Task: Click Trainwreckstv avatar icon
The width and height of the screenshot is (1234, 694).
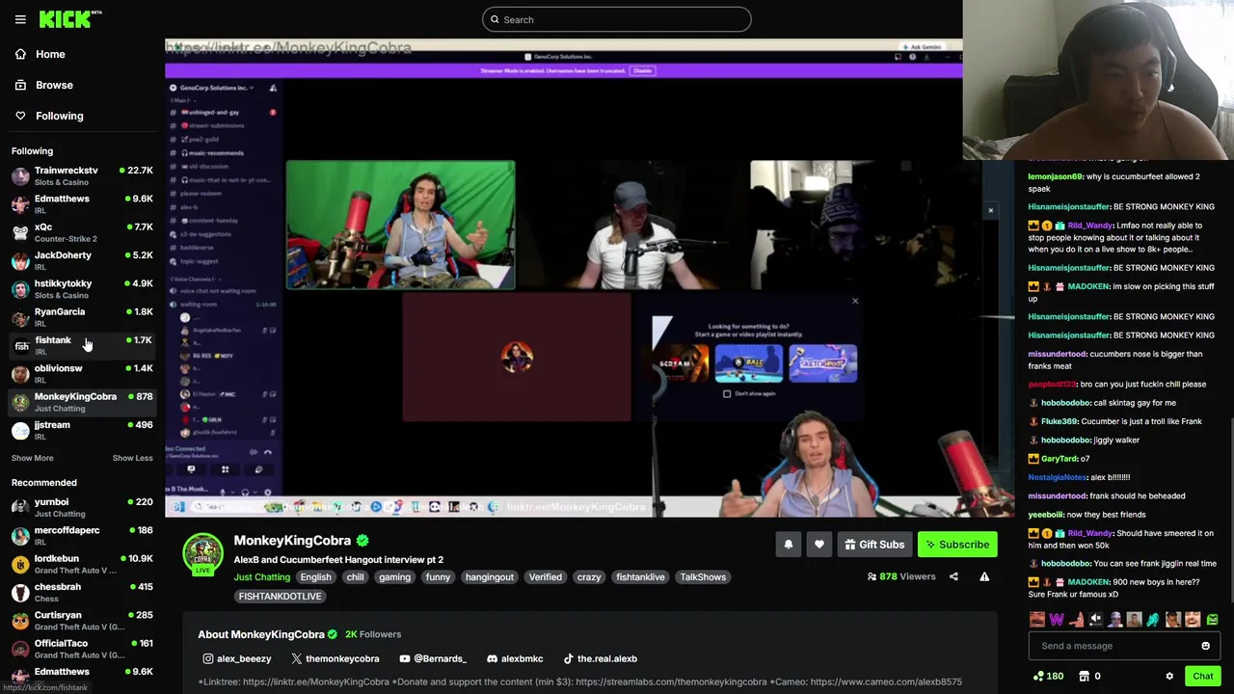Action: [x=20, y=175]
